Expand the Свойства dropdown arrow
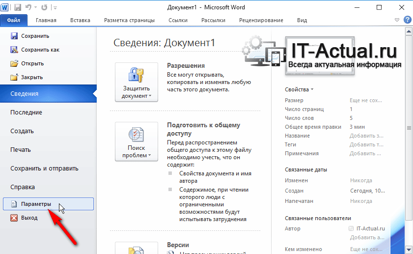 tap(312, 90)
